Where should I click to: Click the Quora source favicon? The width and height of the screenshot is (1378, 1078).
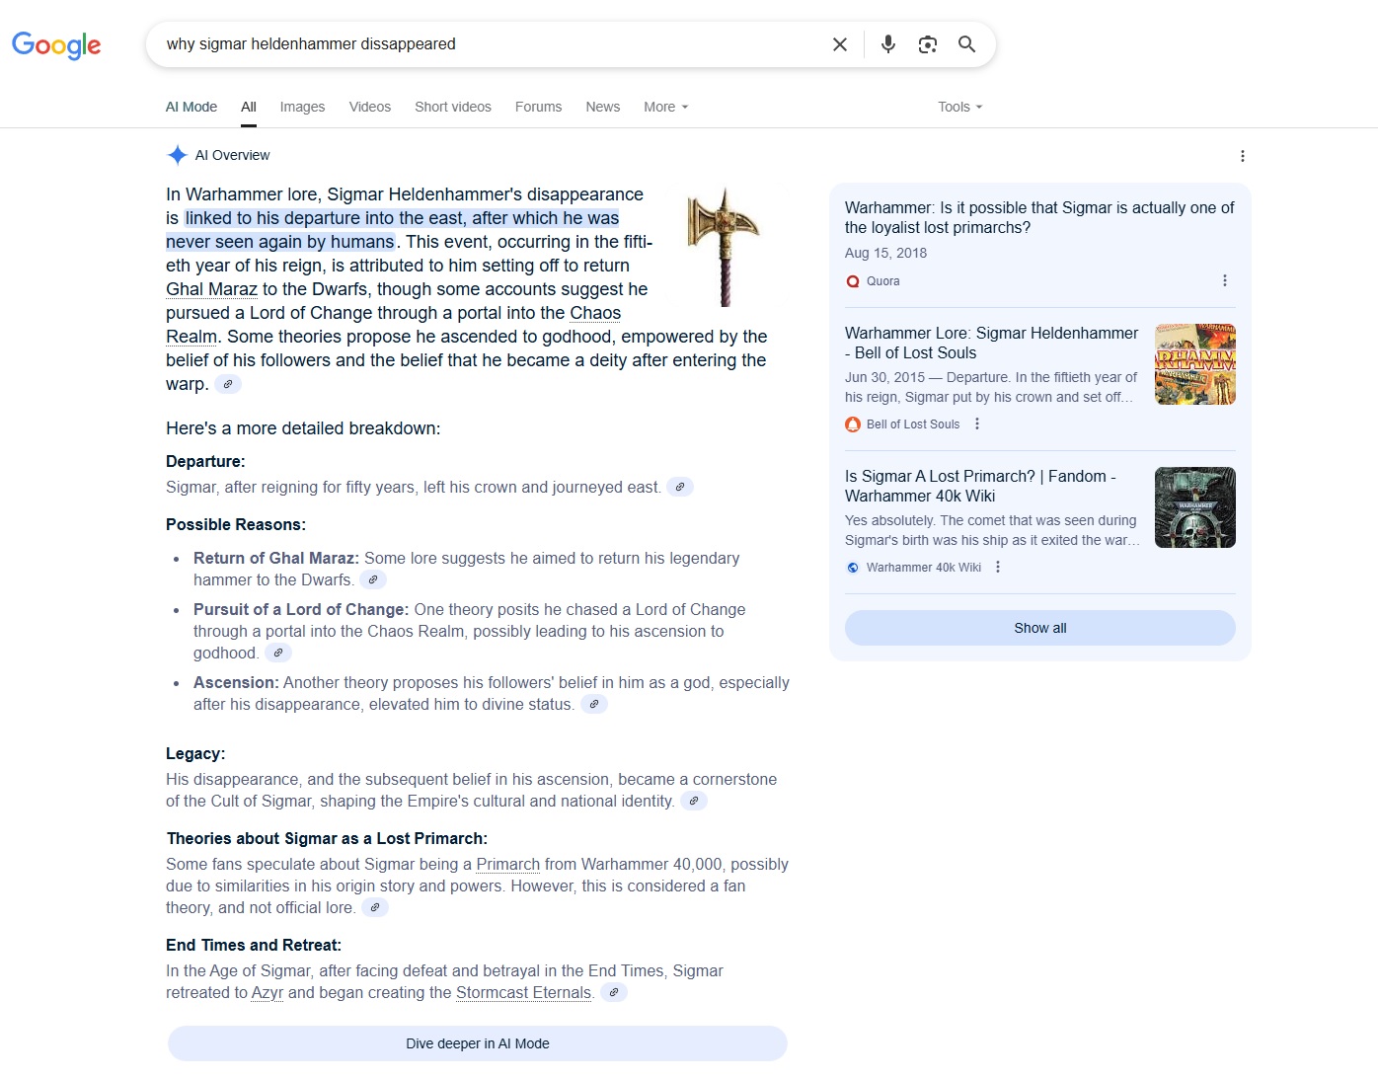(853, 281)
